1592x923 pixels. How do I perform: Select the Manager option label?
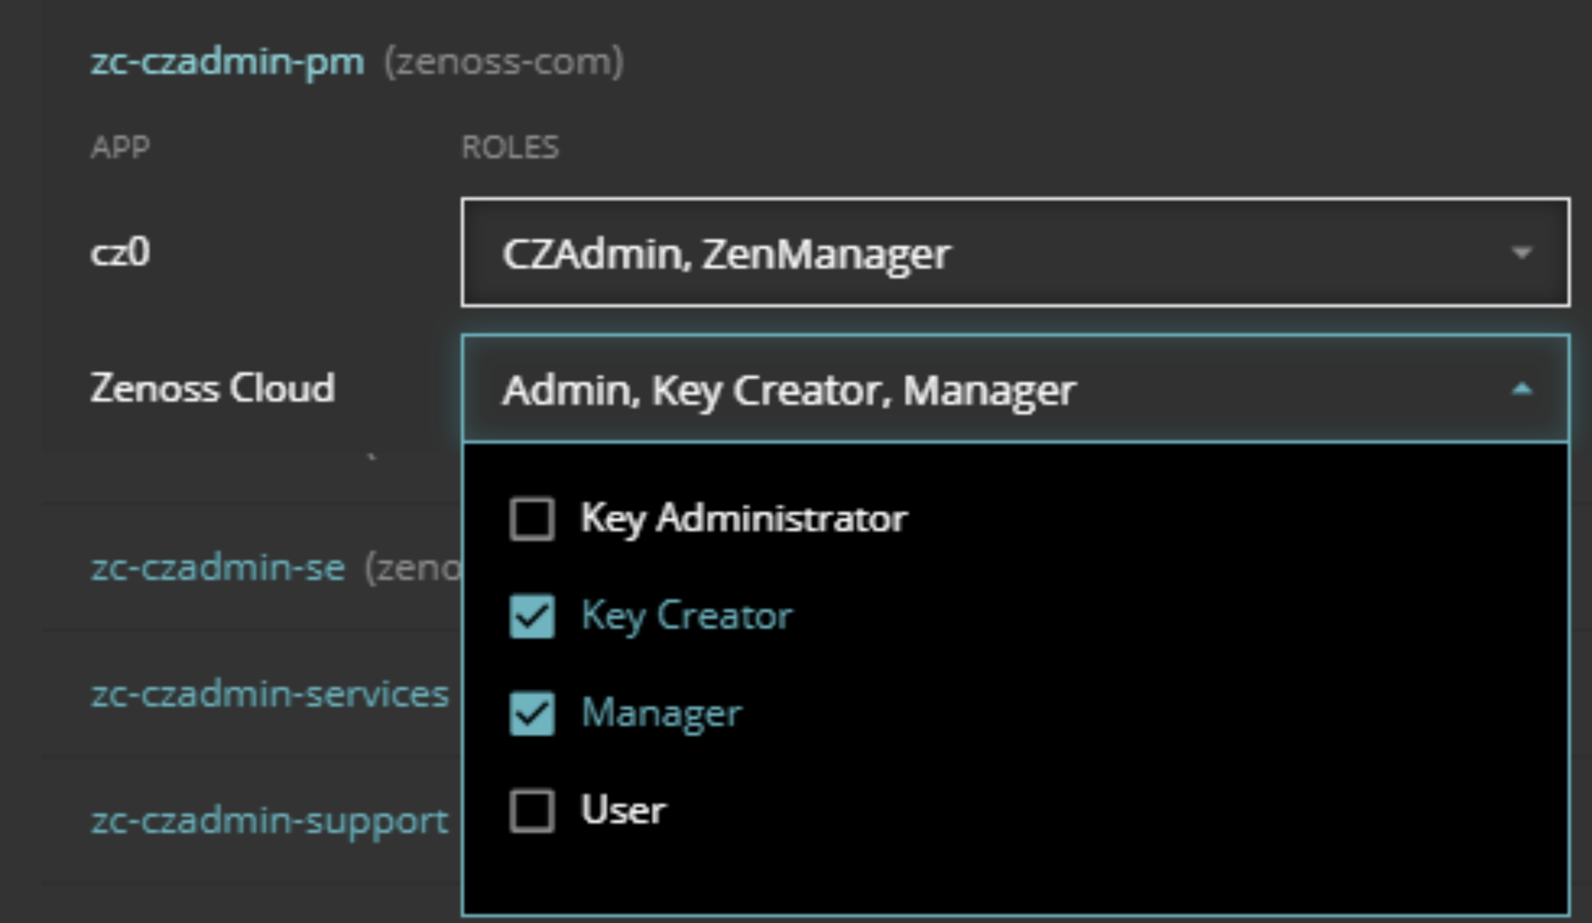(x=661, y=713)
